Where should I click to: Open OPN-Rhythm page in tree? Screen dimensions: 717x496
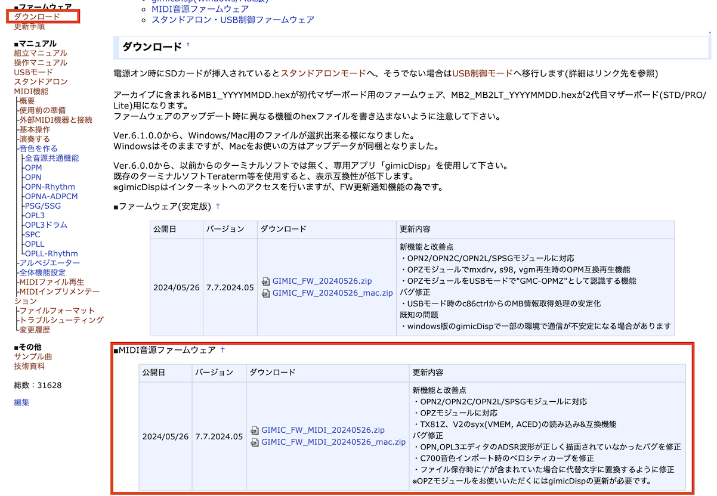[x=50, y=187]
